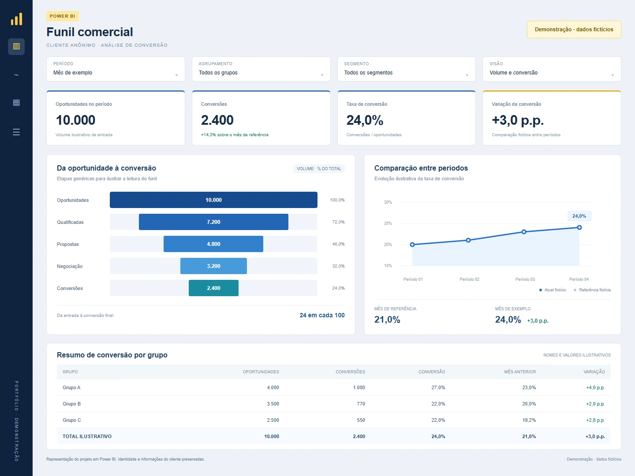Screen dimensions: 635x476
Task: Click the Qualificadas funnel bar 7.200
Action: click(213, 222)
